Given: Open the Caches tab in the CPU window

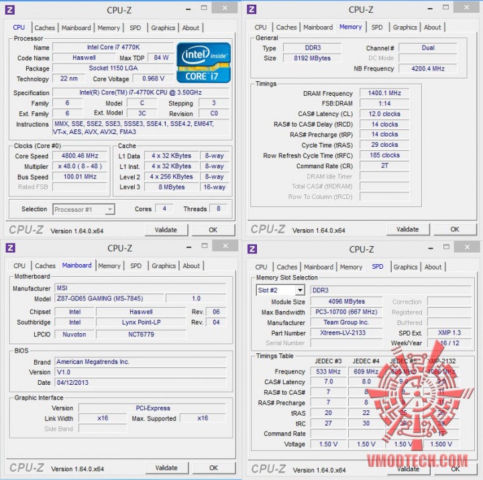Looking at the screenshot, I should coord(45,27).
